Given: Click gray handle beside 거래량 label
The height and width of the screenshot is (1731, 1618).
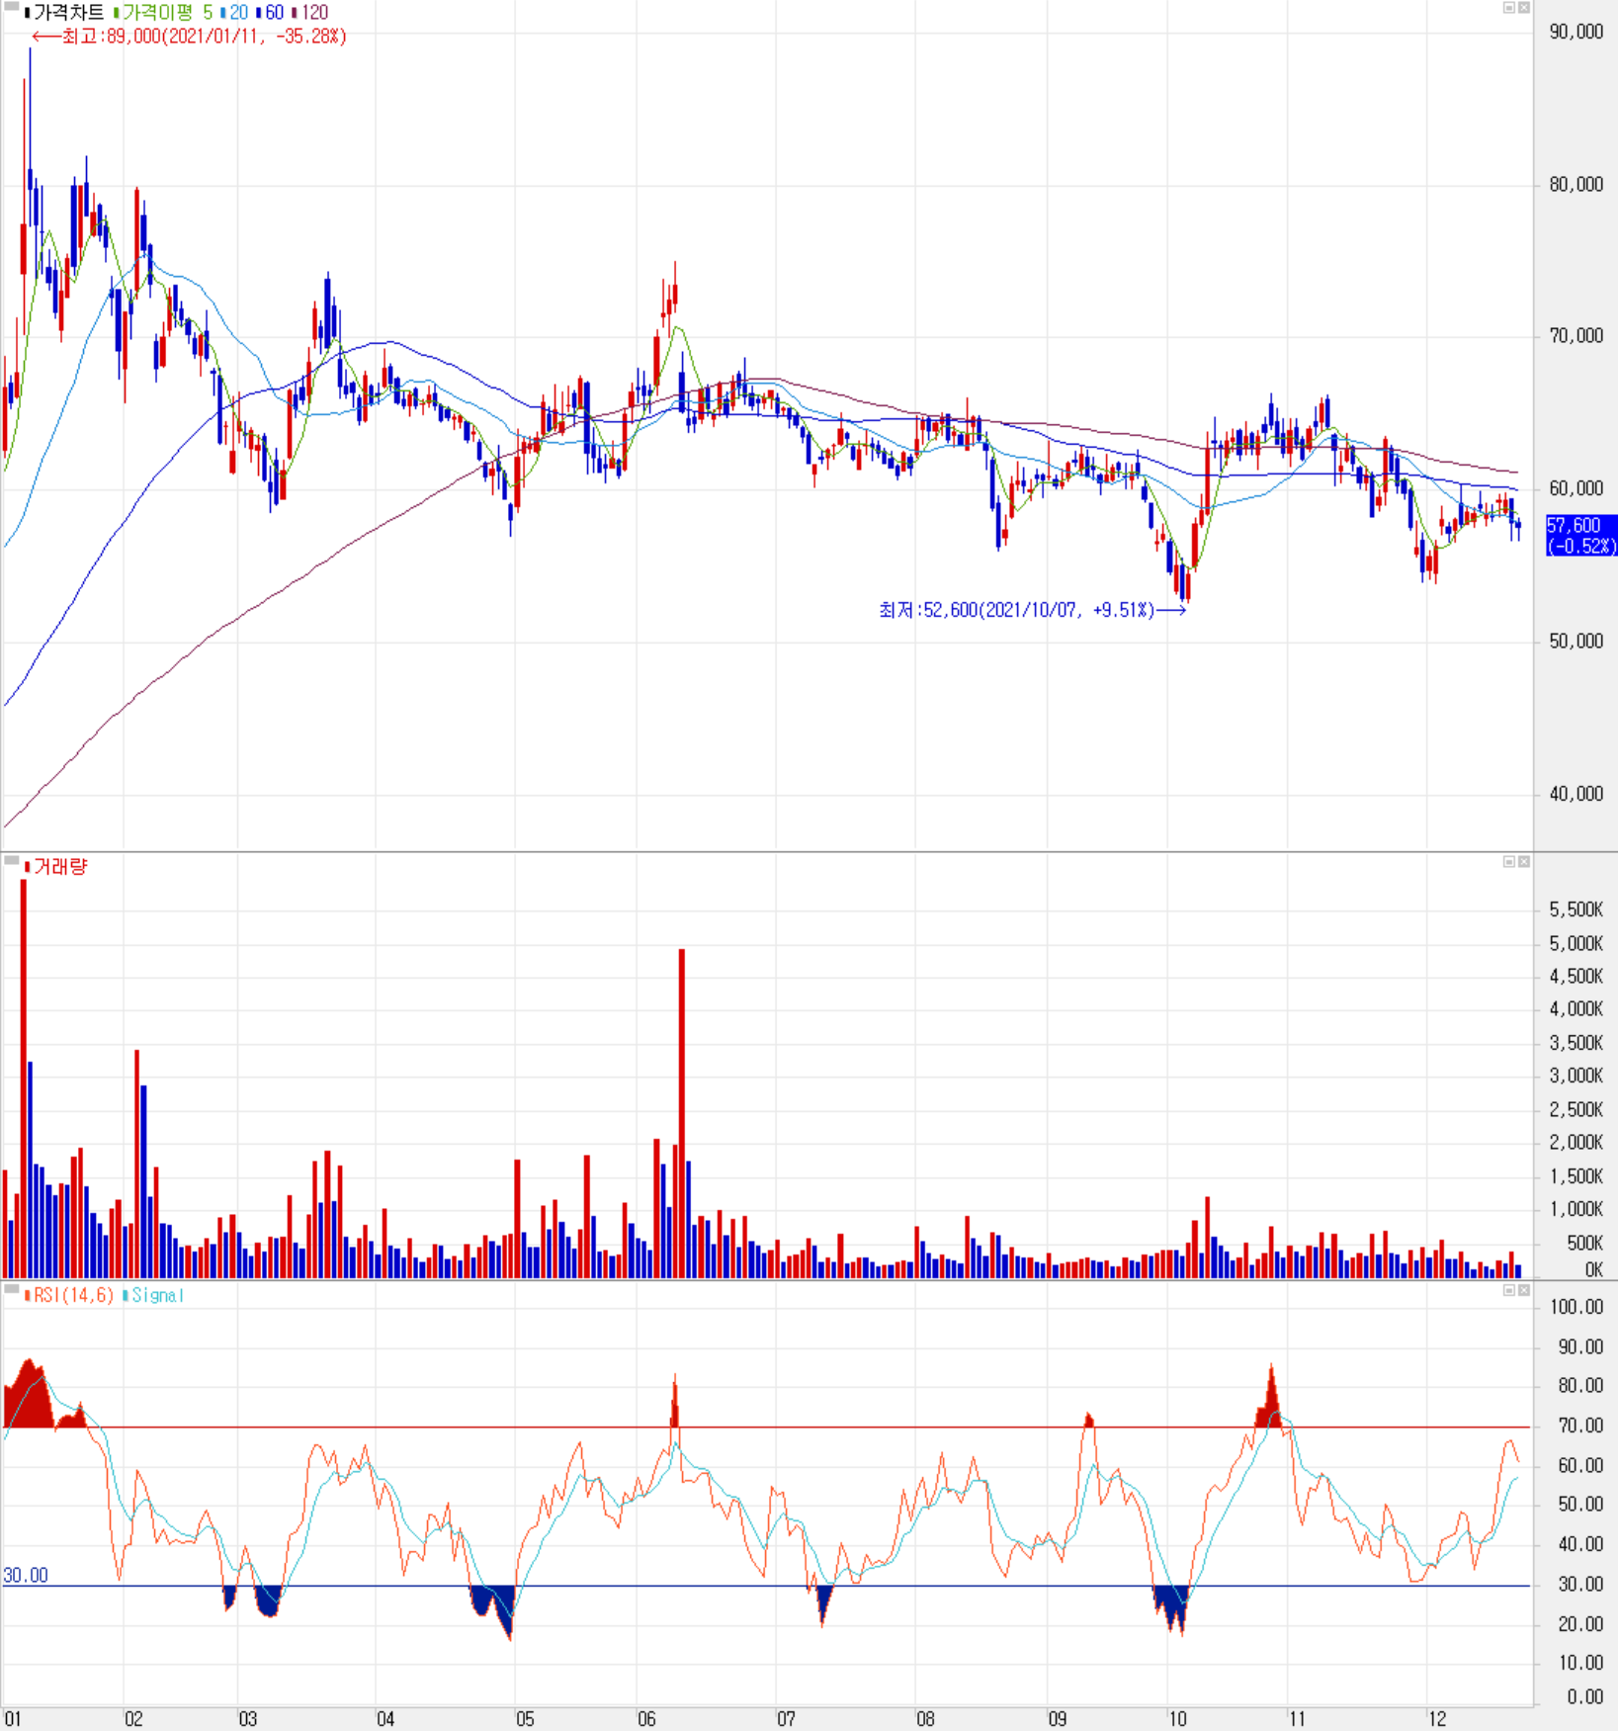Looking at the screenshot, I should [x=12, y=861].
